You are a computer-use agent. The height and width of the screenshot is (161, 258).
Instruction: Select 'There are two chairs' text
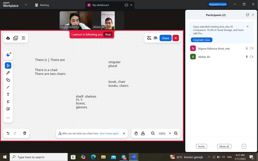click(50, 74)
